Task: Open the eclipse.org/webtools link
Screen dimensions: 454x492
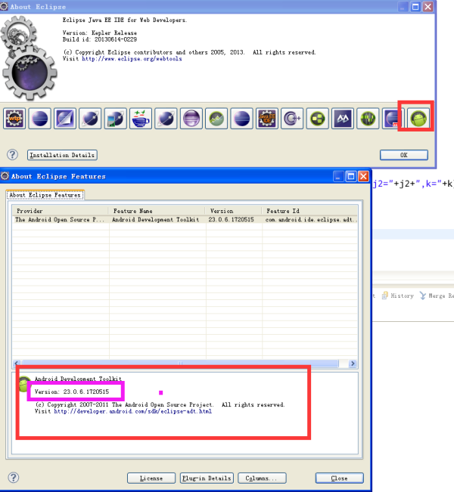Action: 132,59
